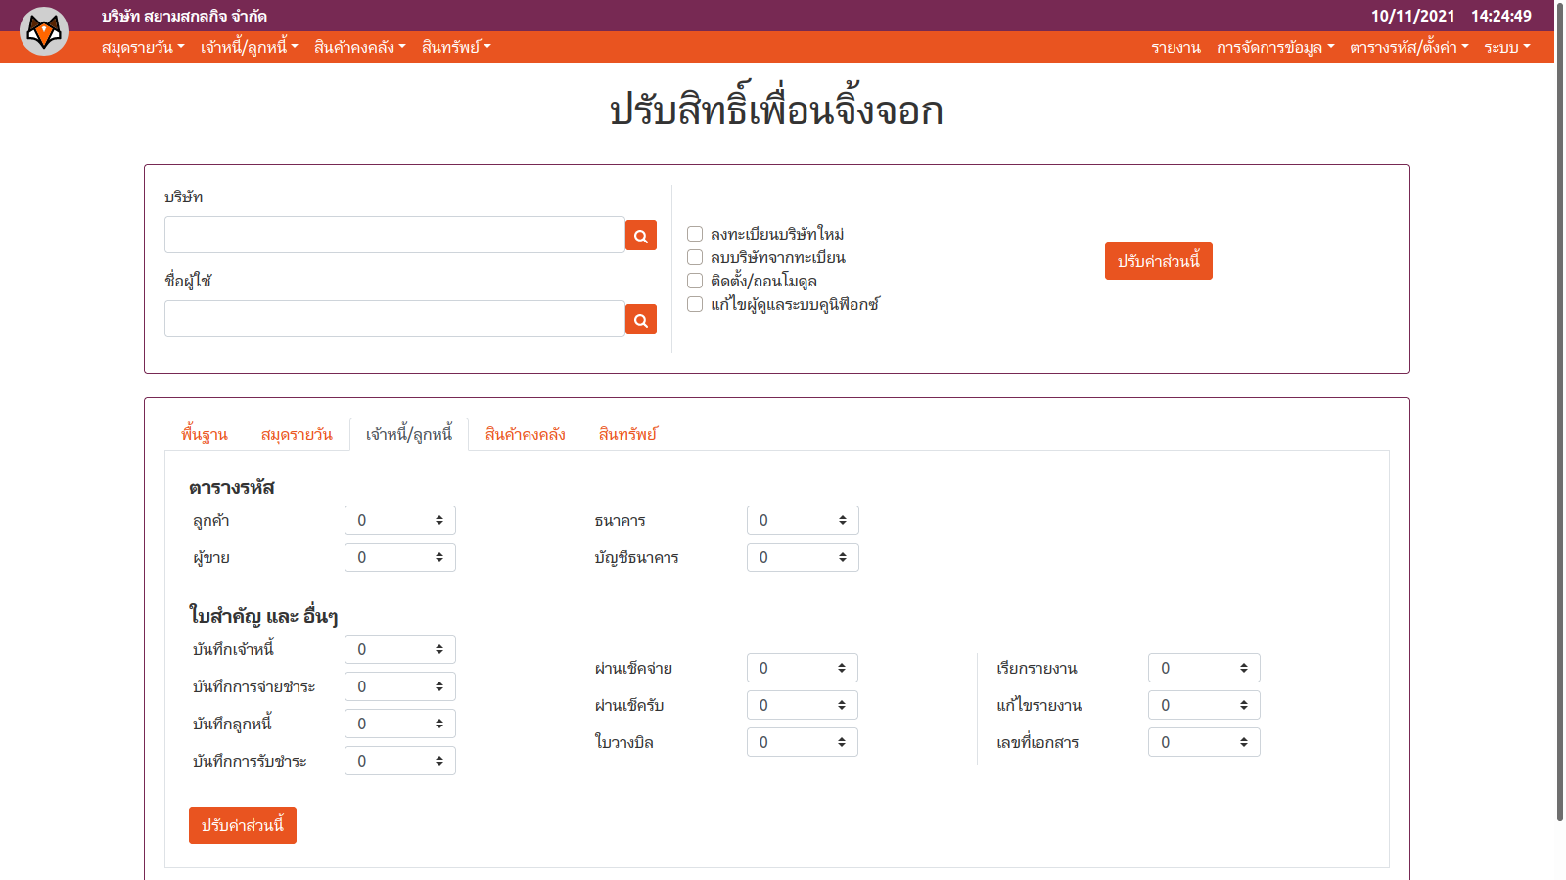Click the รายงาน link in navbar

1175,47
